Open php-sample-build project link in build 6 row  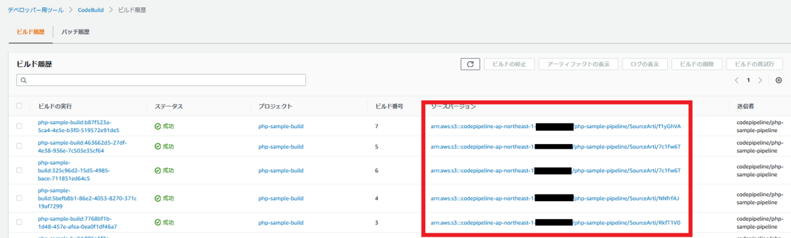281,170
